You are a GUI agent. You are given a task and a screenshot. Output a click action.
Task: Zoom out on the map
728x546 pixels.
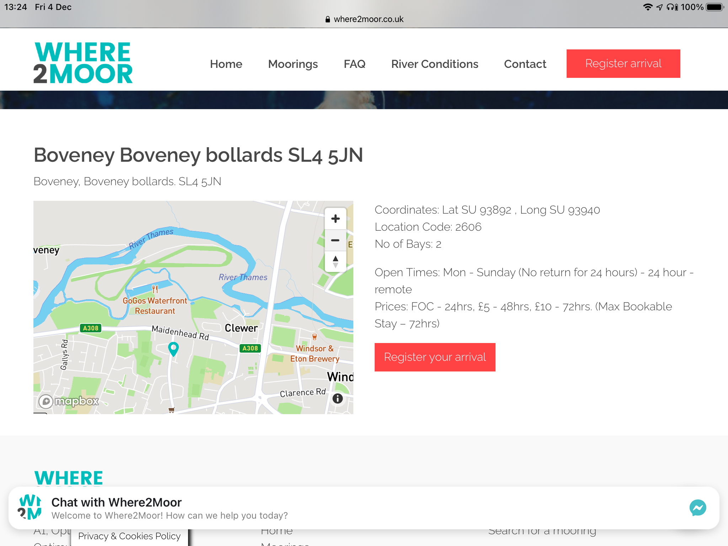click(335, 240)
